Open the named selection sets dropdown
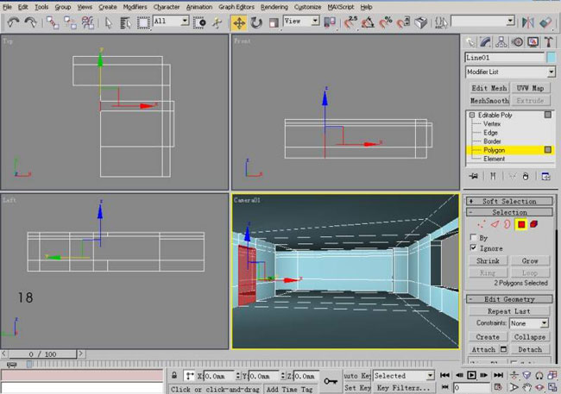Image resolution: width=561 pixels, height=394 pixels. 511,21
